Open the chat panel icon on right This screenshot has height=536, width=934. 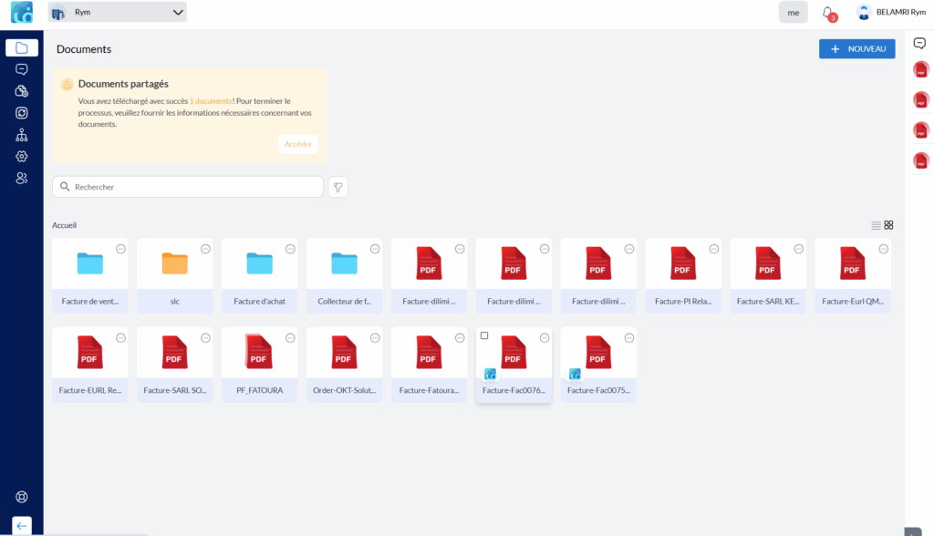click(919, 44)
